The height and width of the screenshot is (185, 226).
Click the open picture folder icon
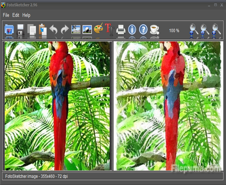click(9, 30)
